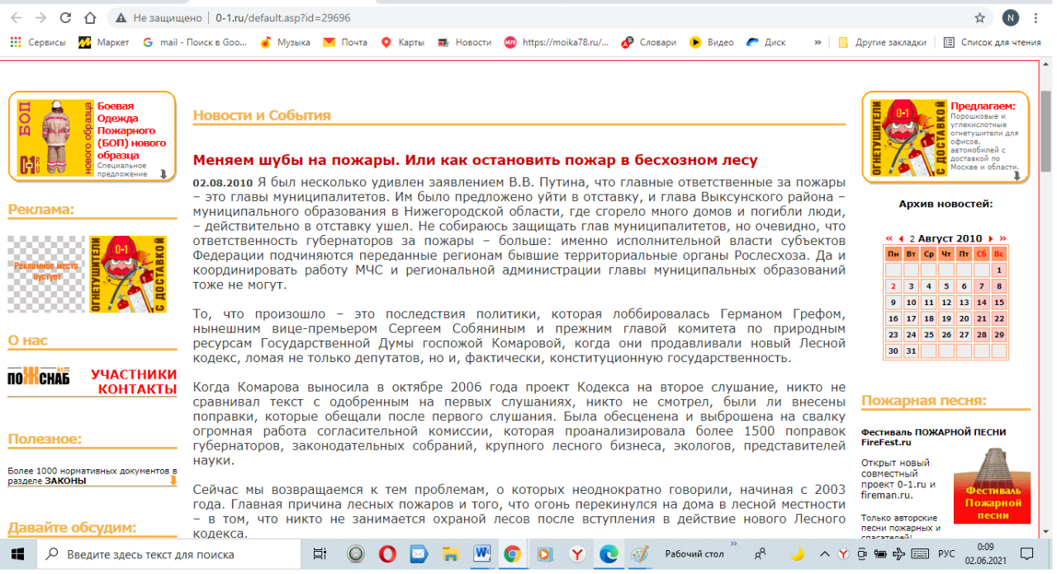The width and height of the screenshot is (1057, 574).
Task: Open the moika78.ru bookmark
Action: click(x=557, y=42)
